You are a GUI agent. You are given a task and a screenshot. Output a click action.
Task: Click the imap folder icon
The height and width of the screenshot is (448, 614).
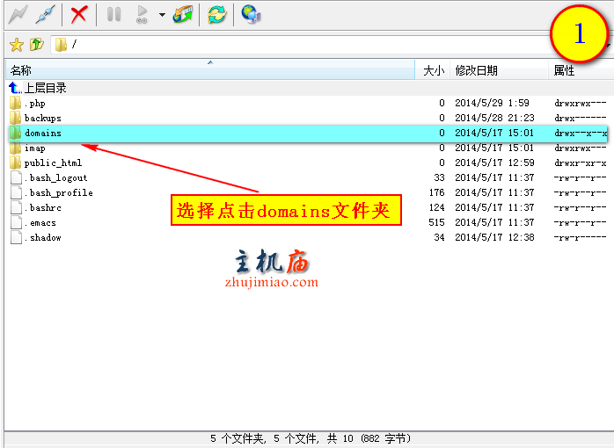pyautogui.click(x=15, y=148)
